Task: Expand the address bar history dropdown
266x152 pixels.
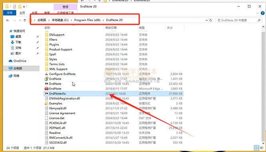Action: click(x=206, y=20)
